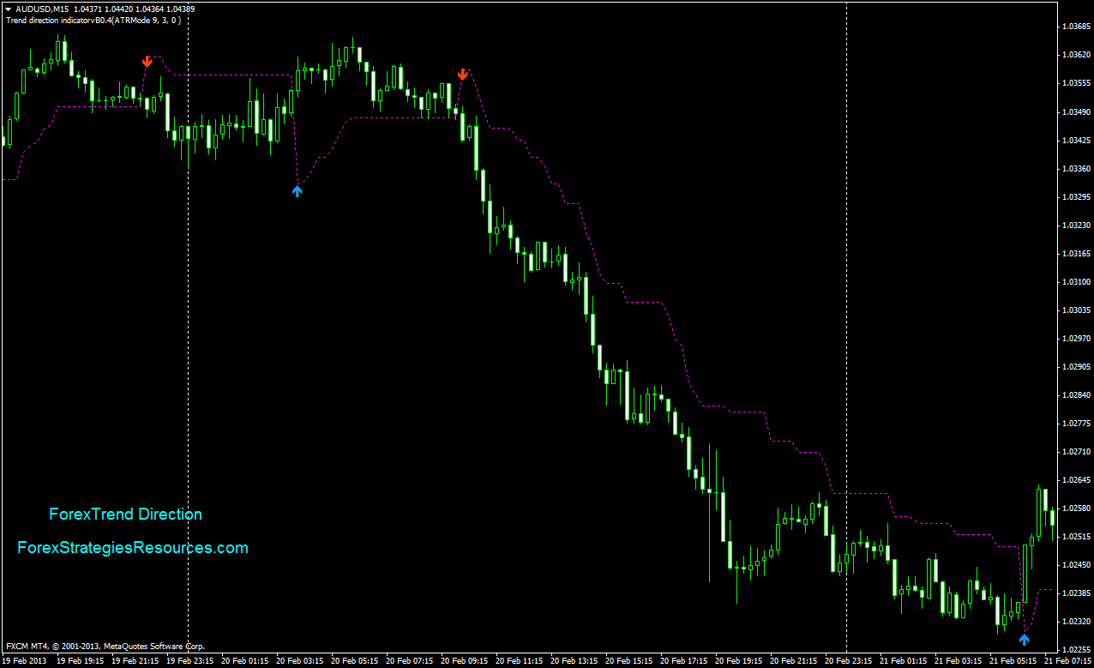1094x668 pixels.
Task: Click the 20 Feb 15:15 time label
Action: coord(629,661)
